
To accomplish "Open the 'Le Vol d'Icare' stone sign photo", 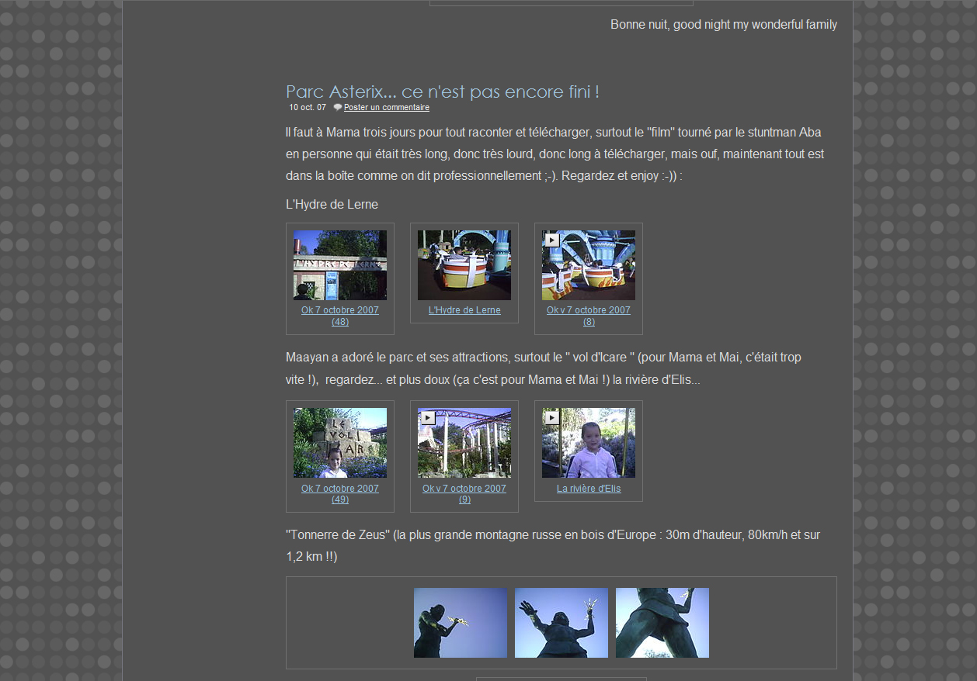I will 339,443.
